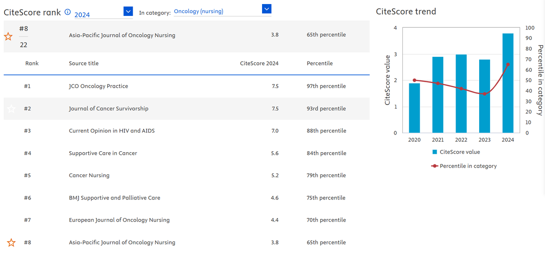
Task: Click the 2020 percentile point on trend line
Action: click(414, 80)
